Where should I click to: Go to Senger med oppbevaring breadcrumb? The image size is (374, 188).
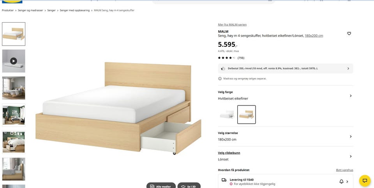pyautogui.click(x=75, y=11)
